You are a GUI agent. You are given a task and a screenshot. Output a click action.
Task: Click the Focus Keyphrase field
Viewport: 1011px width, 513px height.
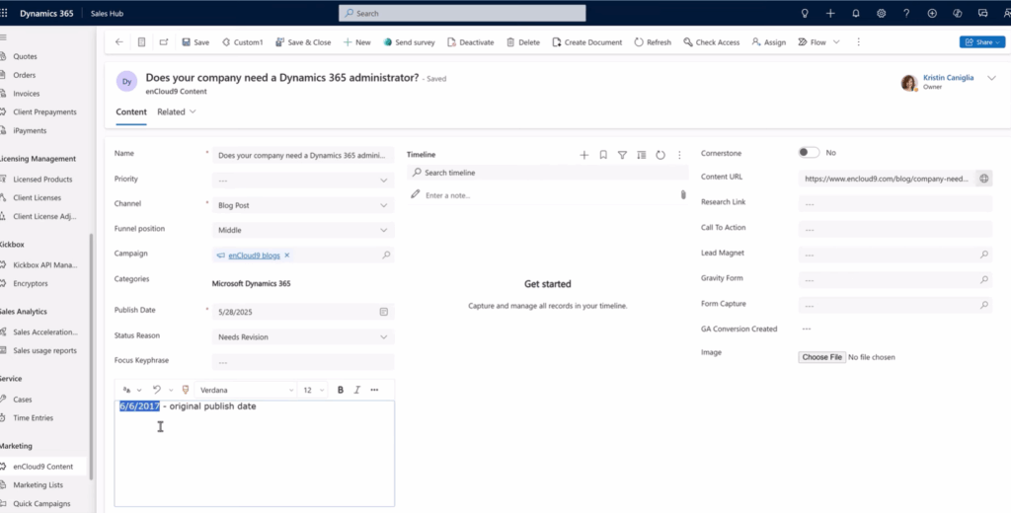(303, 362)
